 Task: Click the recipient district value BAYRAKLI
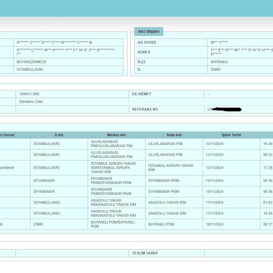pos(219,62)
